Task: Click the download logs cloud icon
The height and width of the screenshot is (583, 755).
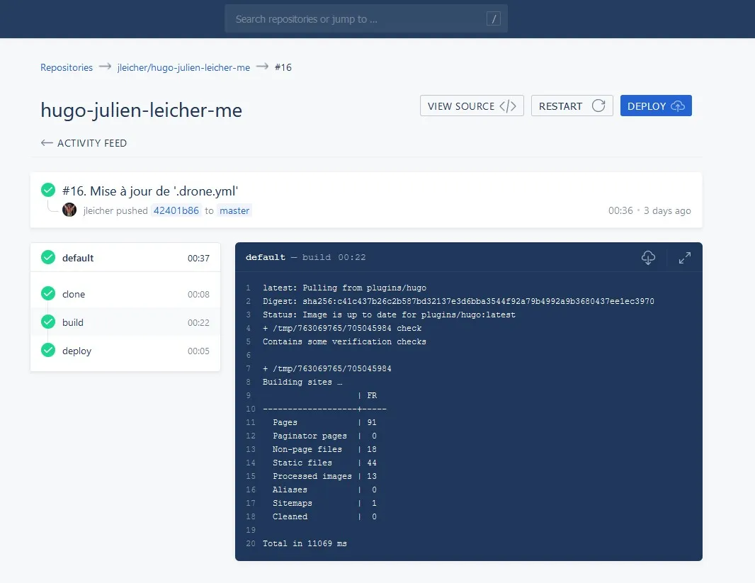Action: (x=648, y=258)
